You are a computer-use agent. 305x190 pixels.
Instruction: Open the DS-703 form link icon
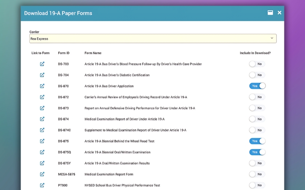[42, 64]
